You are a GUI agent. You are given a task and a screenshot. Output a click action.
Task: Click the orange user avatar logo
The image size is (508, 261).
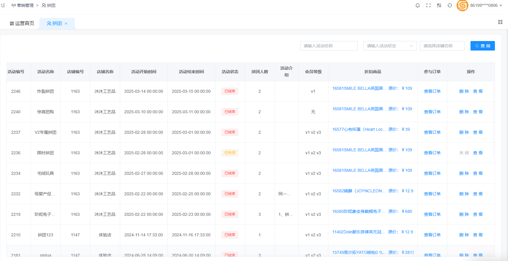[x=462, y=5]
